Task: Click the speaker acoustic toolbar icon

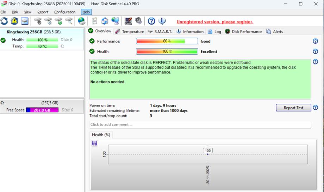Action: pyautogui.click(x=138, y=21)
